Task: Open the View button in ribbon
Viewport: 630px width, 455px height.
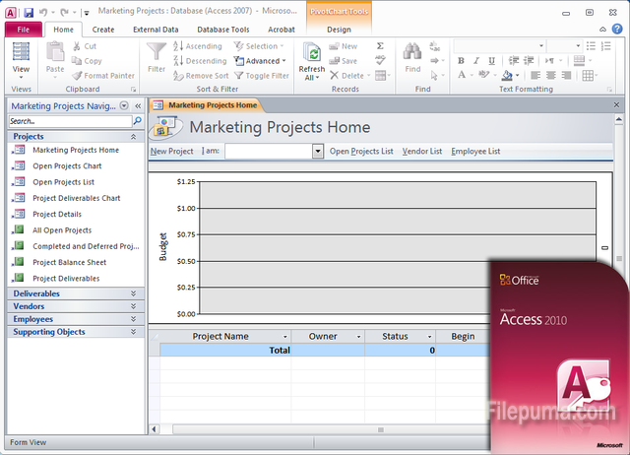Action: point(21,58)
